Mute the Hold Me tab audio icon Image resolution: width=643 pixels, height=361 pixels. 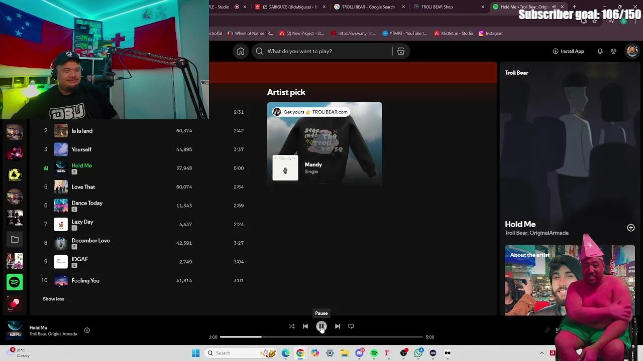[x=554, y=7]
